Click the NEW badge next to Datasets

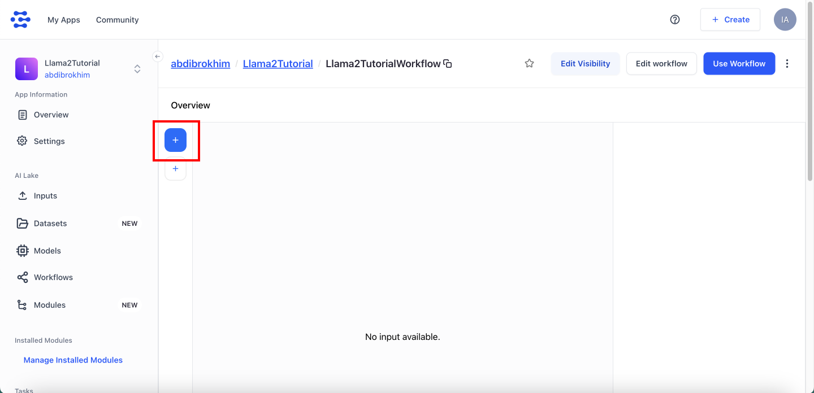point(130,224)
